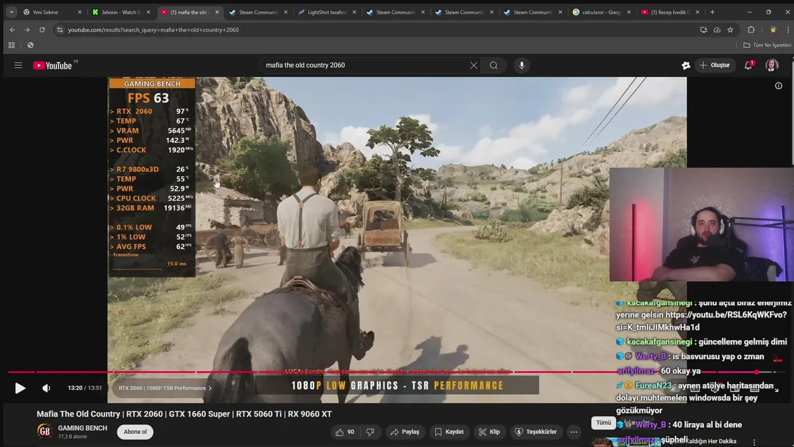Open the Chrome profile avatar
The width and height of the screenshot is (794, 447).
point(773,30)
